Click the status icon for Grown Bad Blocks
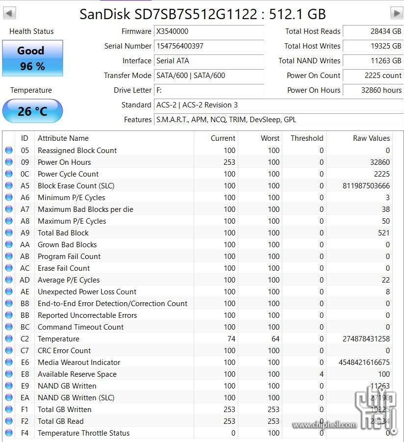This screenshot has width=404, height=442. tap(9, 244)
